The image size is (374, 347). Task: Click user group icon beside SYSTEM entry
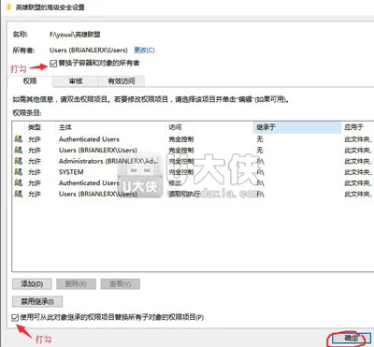[x=19, y=172]
